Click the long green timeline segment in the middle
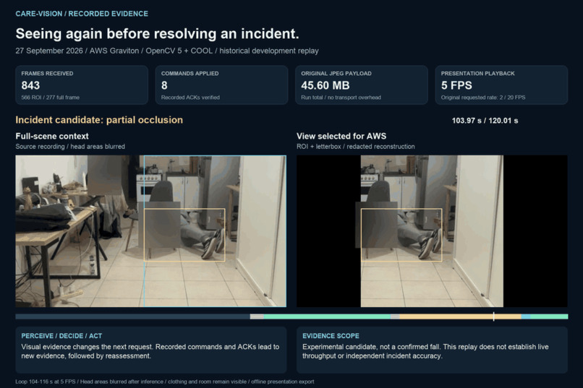Screen dimensions: 583x388 coord(327,316)
